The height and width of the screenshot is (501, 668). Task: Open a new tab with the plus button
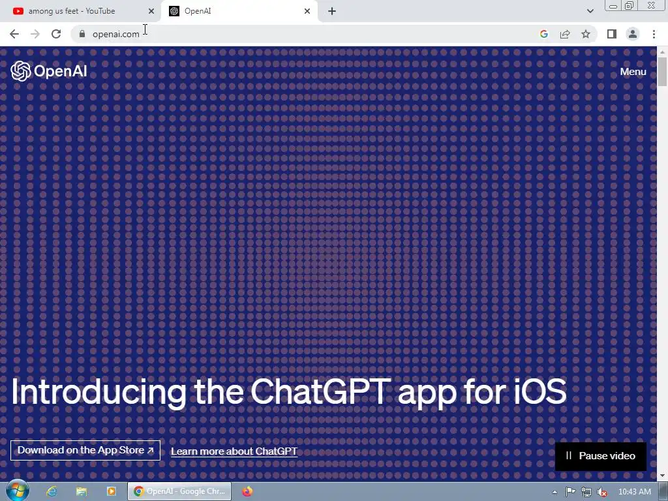point(332,11)
